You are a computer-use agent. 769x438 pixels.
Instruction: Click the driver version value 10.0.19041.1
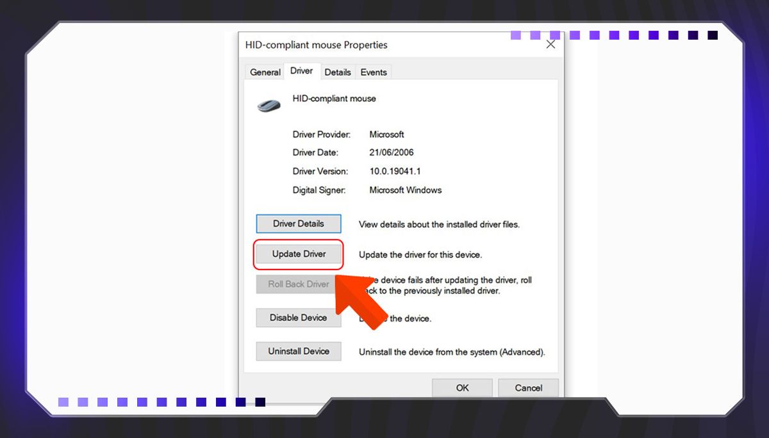(395, 172)
